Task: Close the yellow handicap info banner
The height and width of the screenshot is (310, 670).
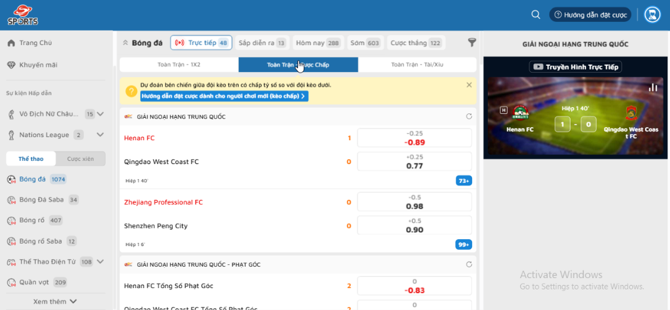Action: pos(469,85)
